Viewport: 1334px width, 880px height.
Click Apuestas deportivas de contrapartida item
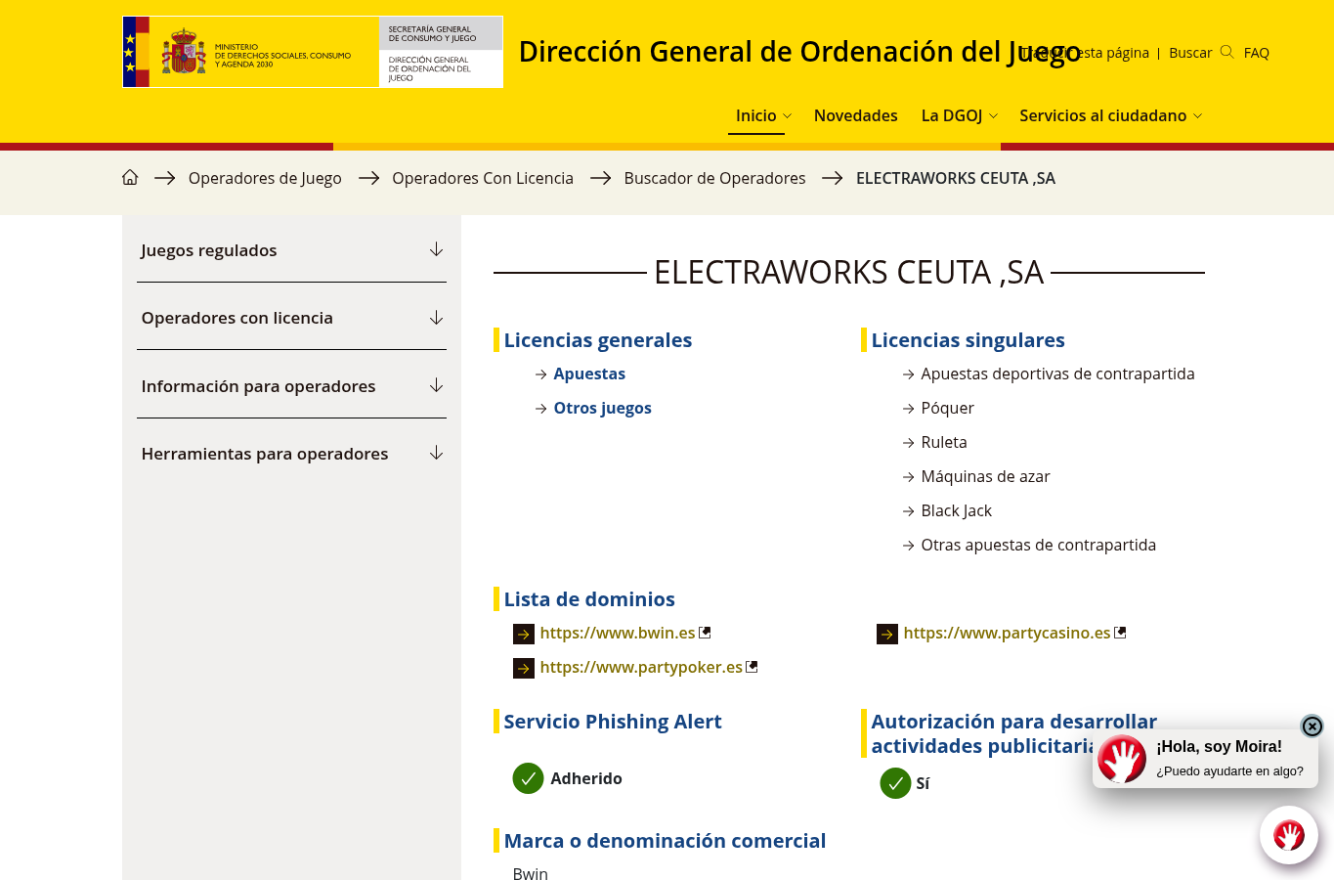point(1057,374)
